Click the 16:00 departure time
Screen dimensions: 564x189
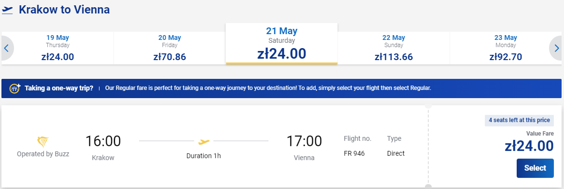(103, 141)
